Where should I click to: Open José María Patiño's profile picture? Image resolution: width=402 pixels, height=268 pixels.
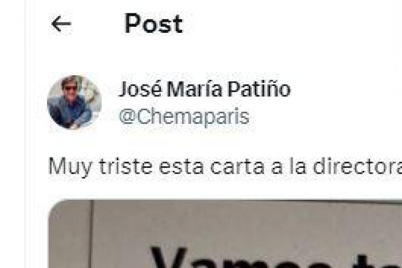pyautogui.click(x=74, y=102)
